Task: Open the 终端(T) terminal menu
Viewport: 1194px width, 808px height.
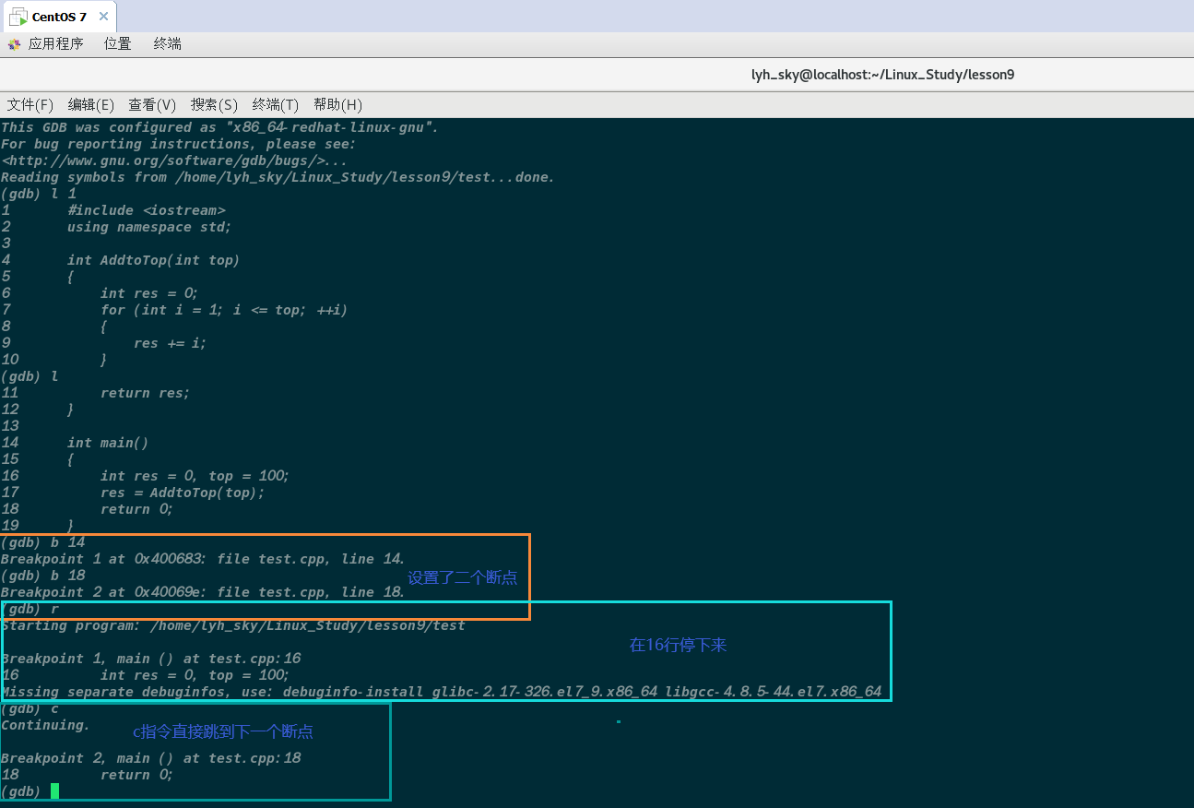Action: tap(276, 104)
